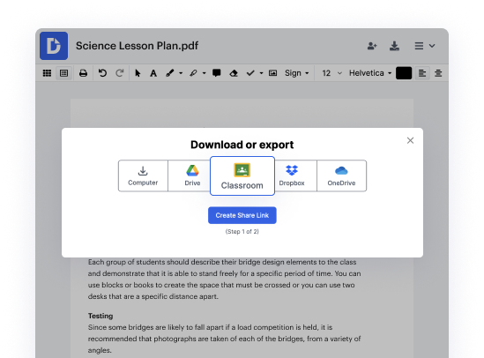Select the pointer cursor tool
The width and height of the screenshot is (484, 358).
pos(138,73)
